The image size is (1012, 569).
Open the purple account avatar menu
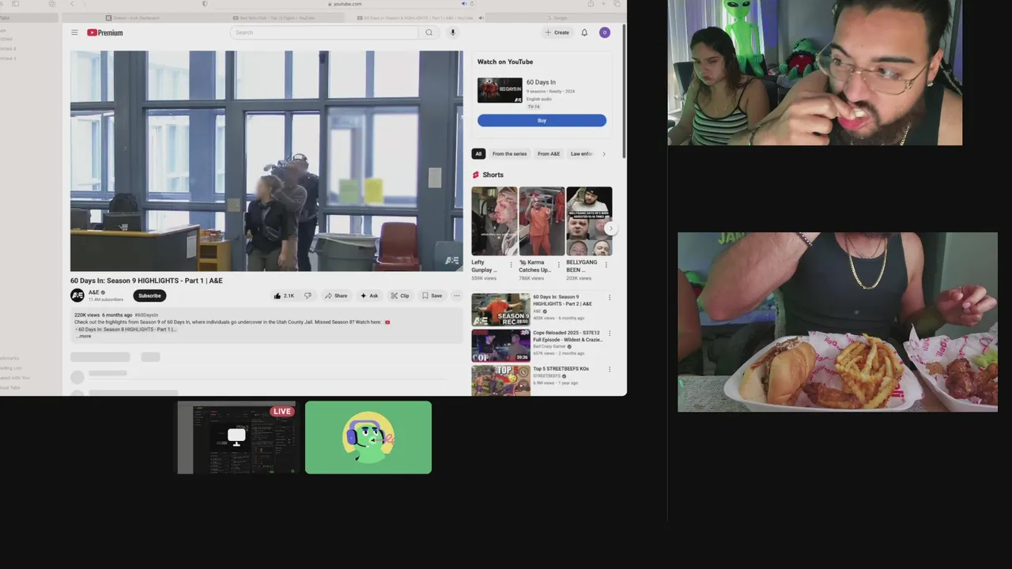[x=605, y=32]
